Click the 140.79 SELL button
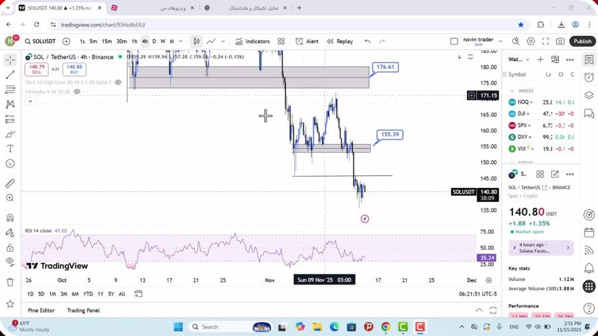598x336 pixels. [37, 69]
